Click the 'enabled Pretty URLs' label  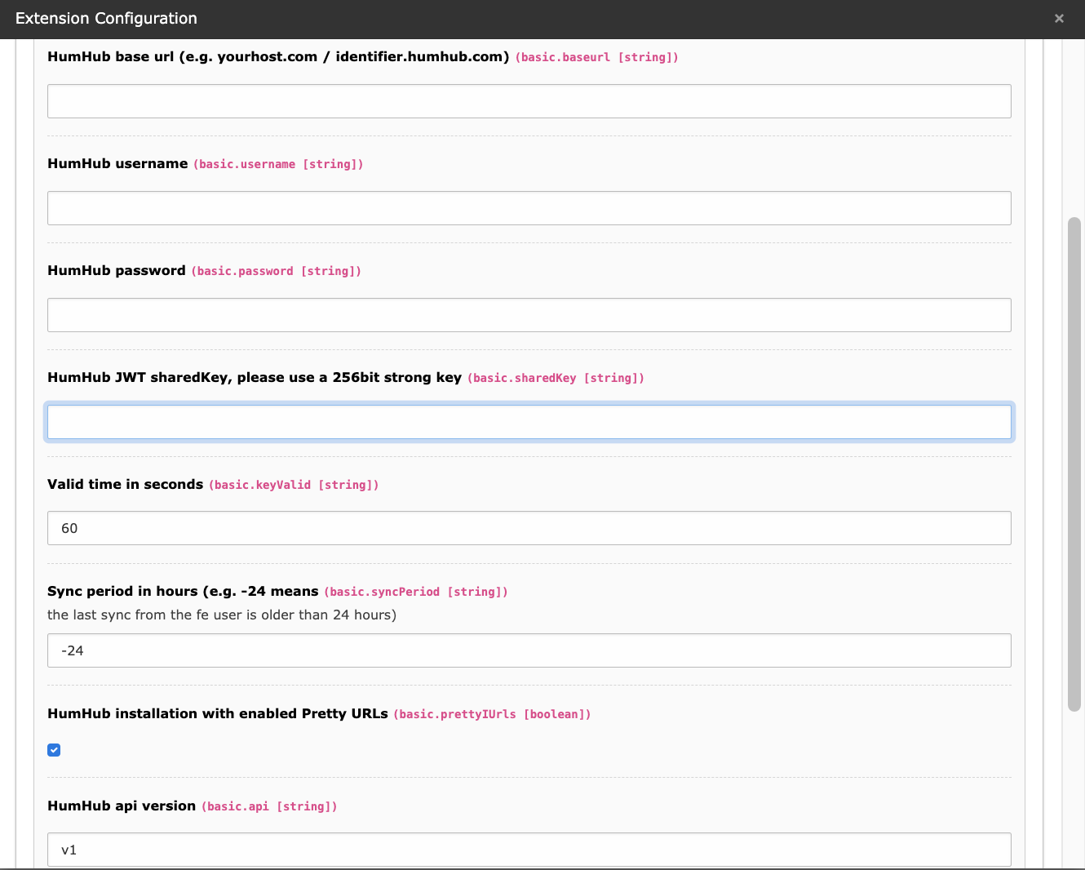[218, 714]
